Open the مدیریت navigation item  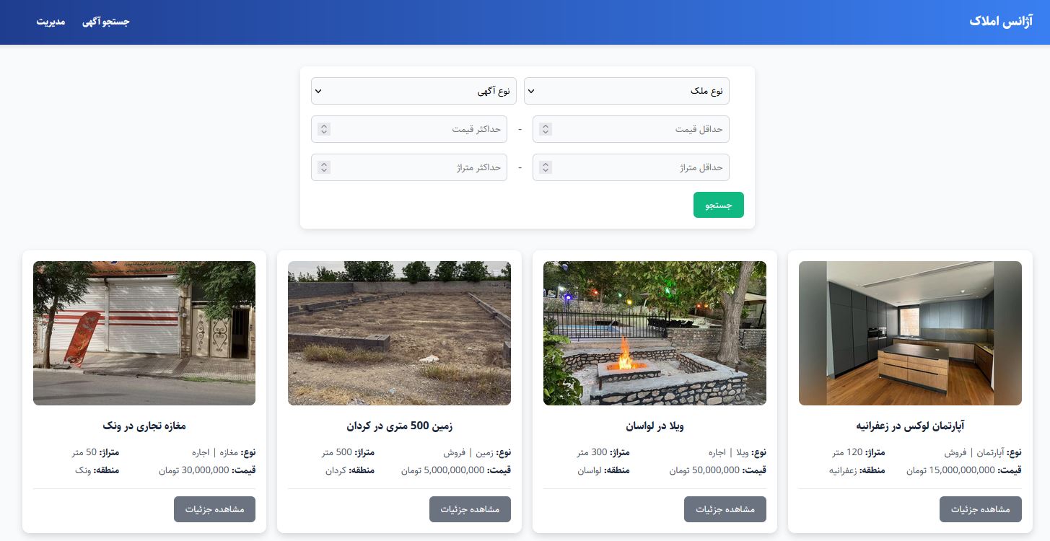click(x=51, y=22)
